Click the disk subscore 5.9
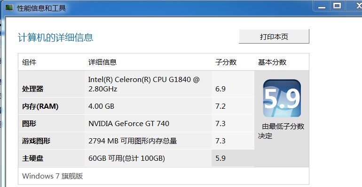Image resolution: width=362 pixels, height=187 pixels. [x=220, y=158]
